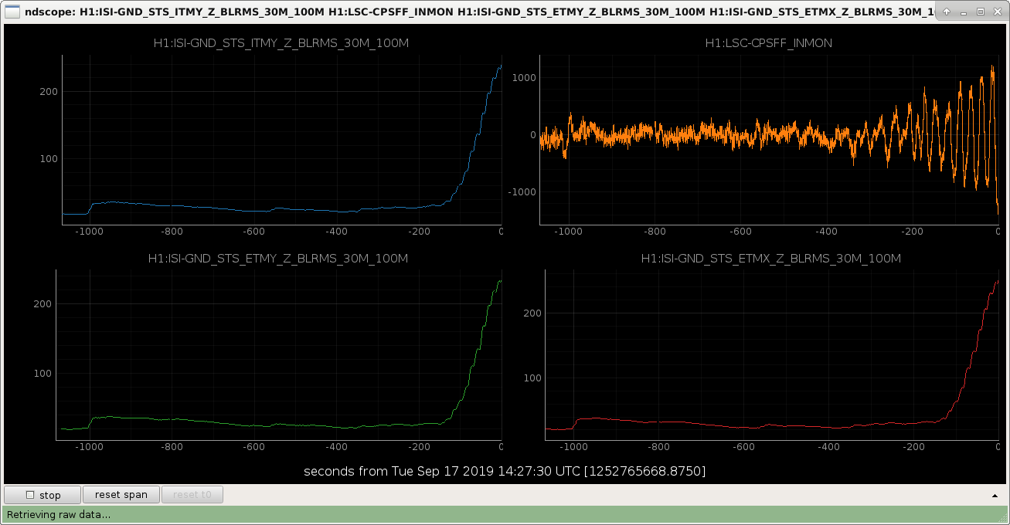Click the H1:ISI-GND_STS_ETMY_Z_BLRMS_30M_100M plot title

[x=278, y=259]
